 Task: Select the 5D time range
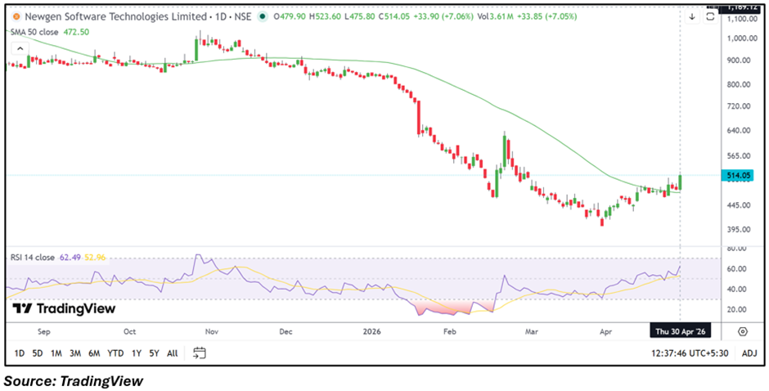(x=38, y=353)
